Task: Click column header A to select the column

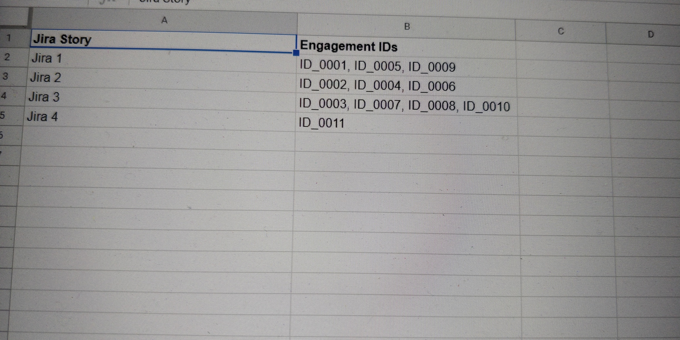Action: click(x=164, y=19)
